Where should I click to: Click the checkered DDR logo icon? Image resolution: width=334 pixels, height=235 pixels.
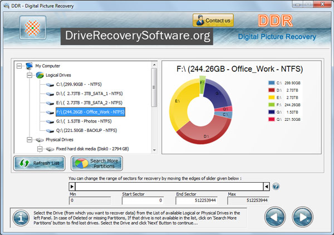[x=33, y=28]
